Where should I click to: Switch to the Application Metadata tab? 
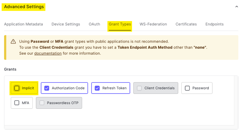point(23,24)
